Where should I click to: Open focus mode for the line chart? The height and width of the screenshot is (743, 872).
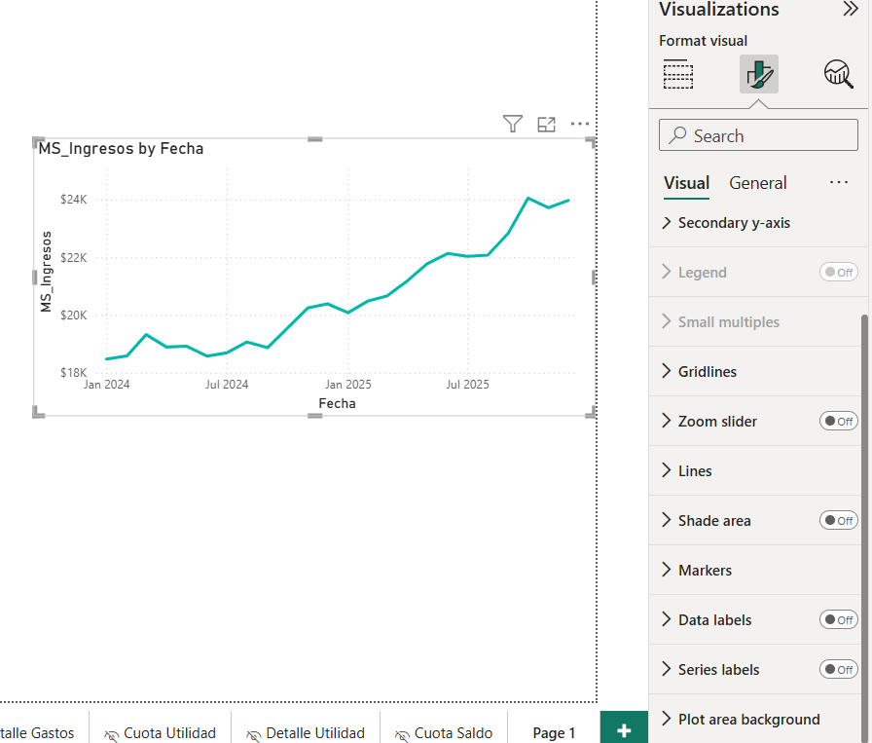(547, 124)
